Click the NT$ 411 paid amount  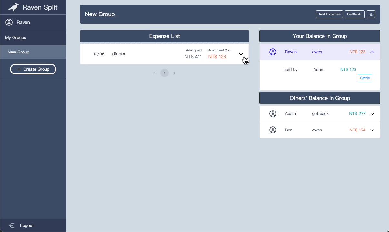pyautogui.click(x=193, y=57)
